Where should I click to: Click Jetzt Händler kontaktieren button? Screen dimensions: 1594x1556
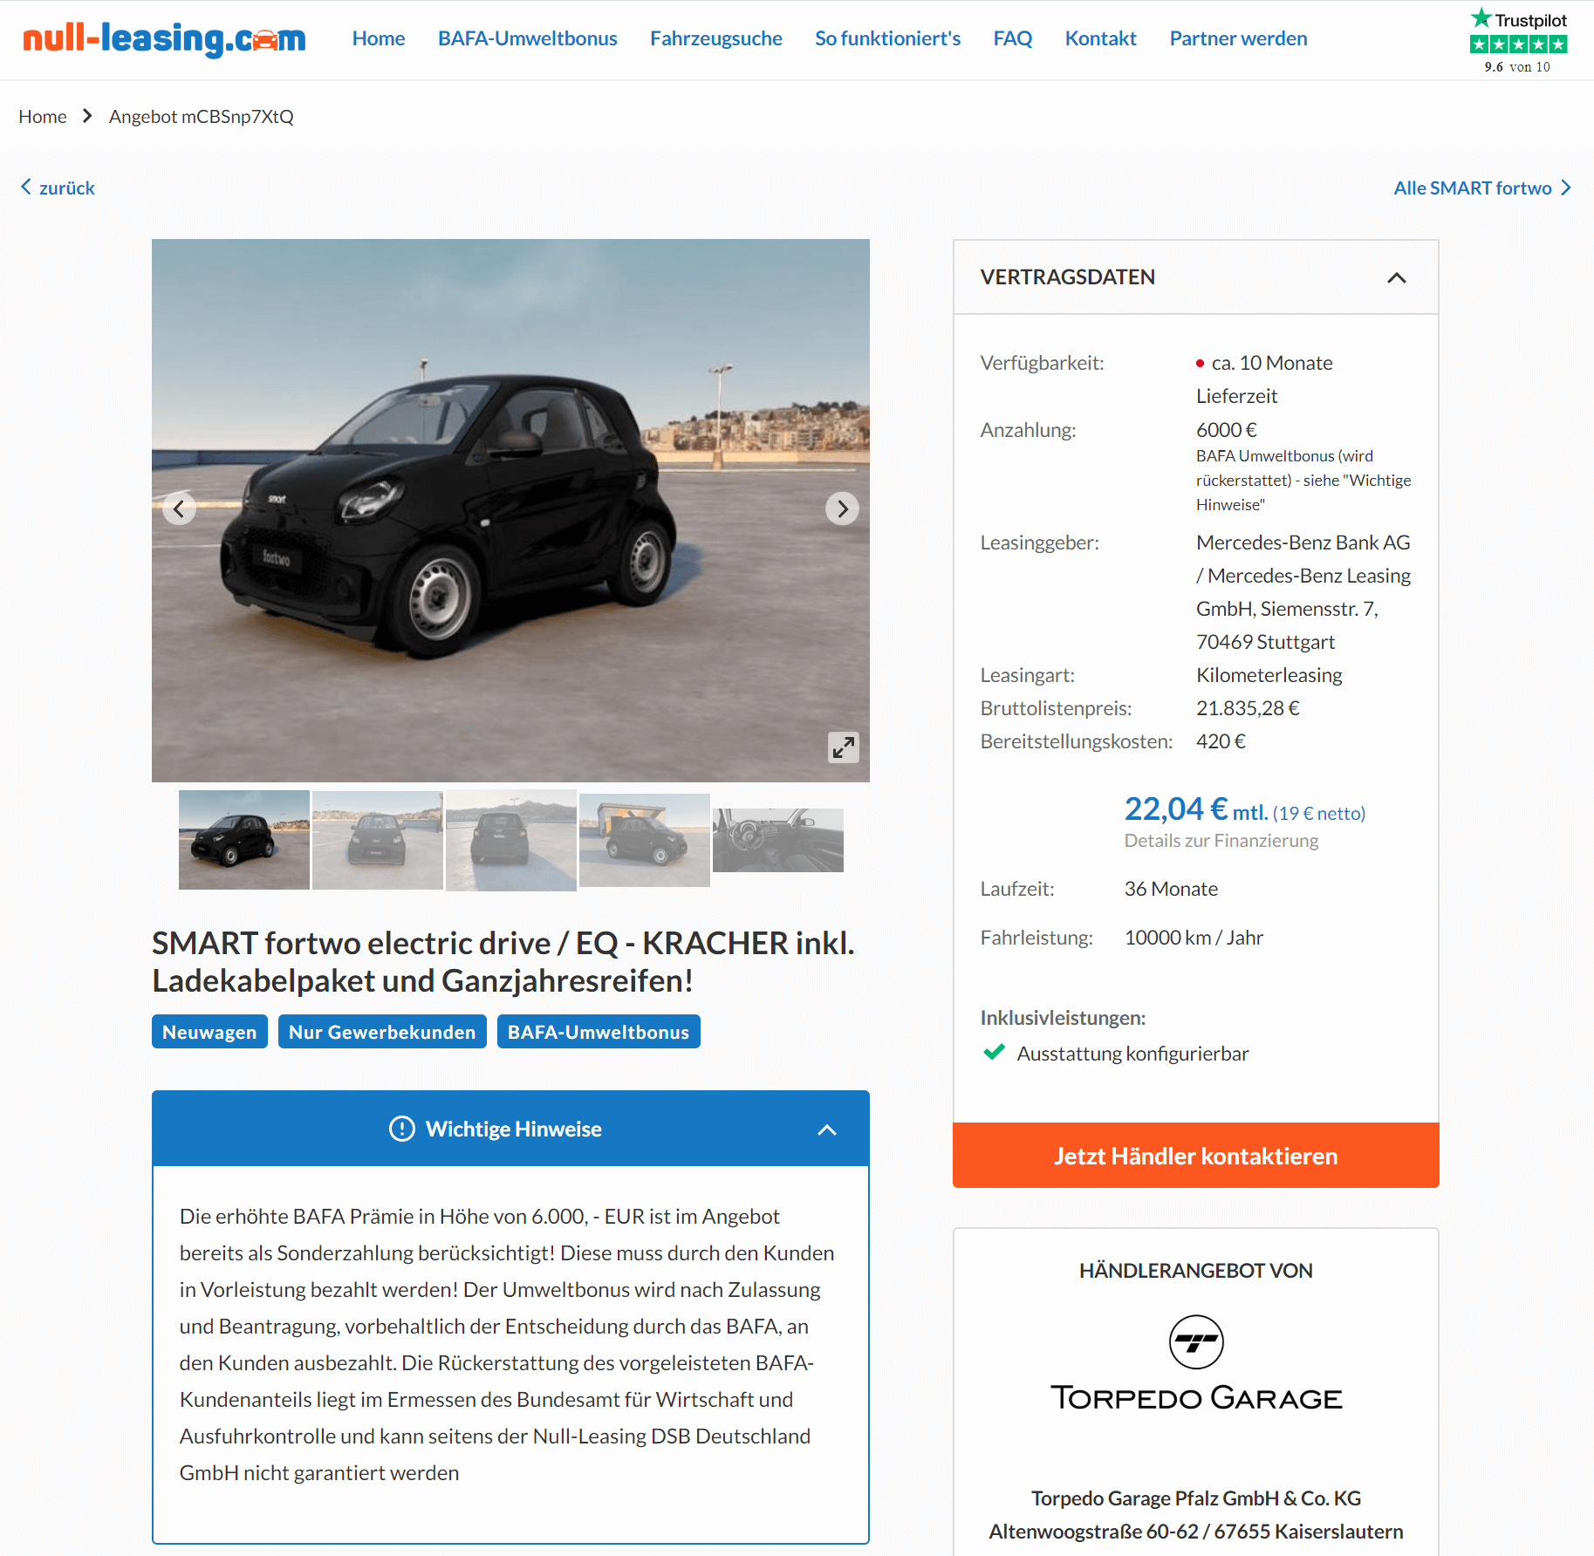pos(1195,1155)
